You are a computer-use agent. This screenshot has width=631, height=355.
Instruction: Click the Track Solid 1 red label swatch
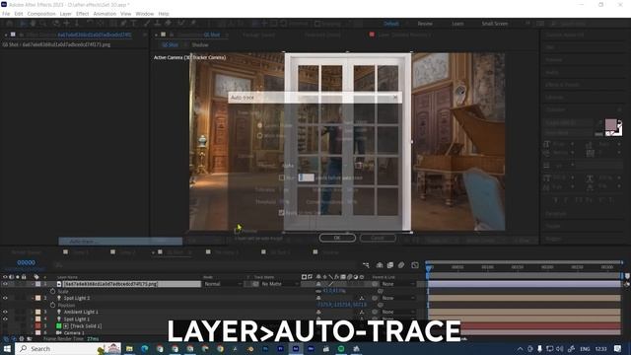click(37, 325)
